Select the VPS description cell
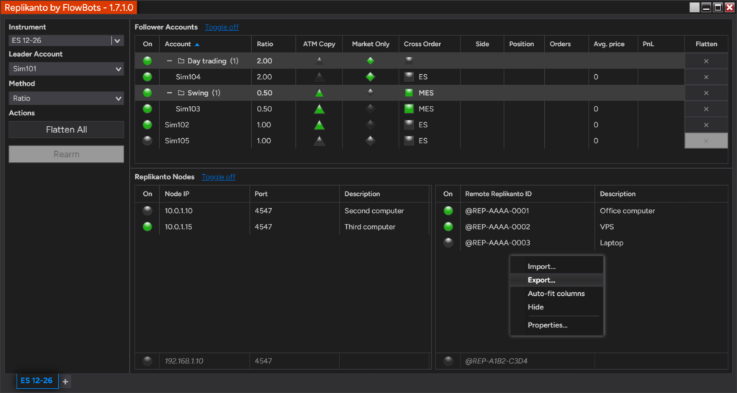Viewport: 737px width, 393px height. pos(661,227)
